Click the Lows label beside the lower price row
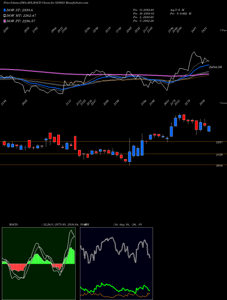 [223, 103]
